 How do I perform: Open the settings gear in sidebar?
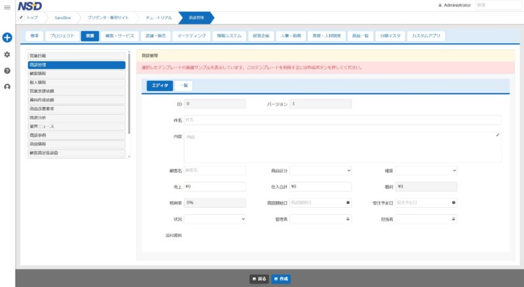7,54
